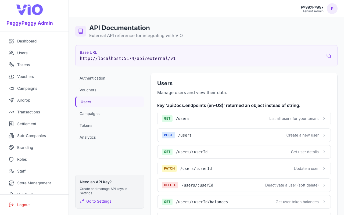Click 'List all users for your tenant' description
Viewport: 344px width, 215px height.
(x=294, y=119)
